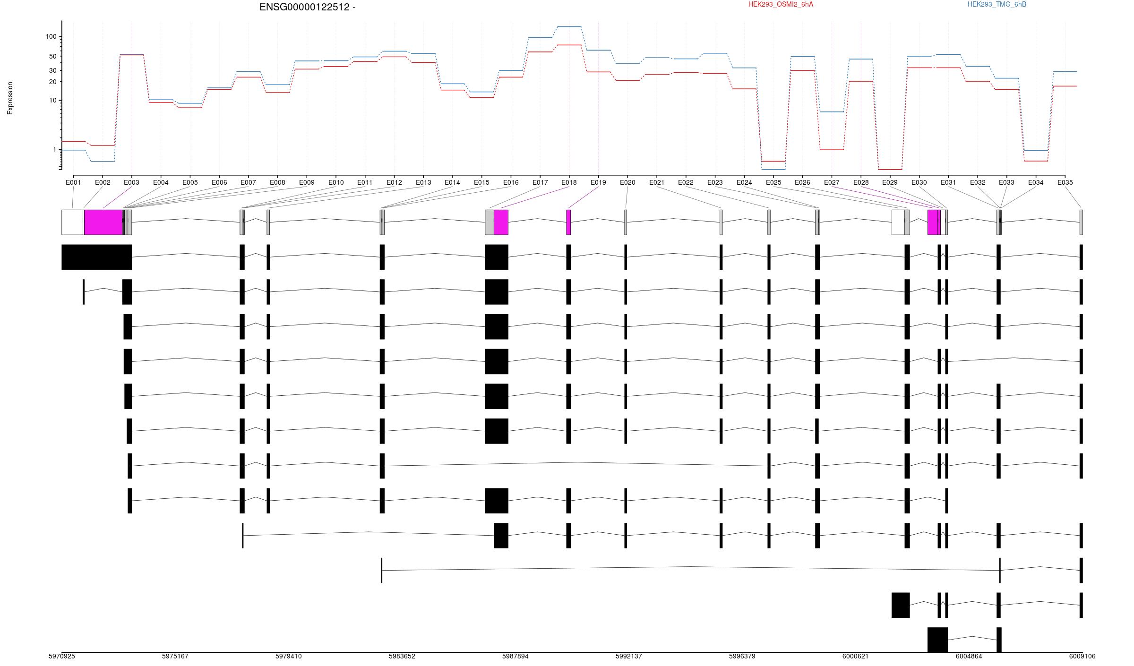
Task: Click exon label E008
Action: click(x=277, y=182)
